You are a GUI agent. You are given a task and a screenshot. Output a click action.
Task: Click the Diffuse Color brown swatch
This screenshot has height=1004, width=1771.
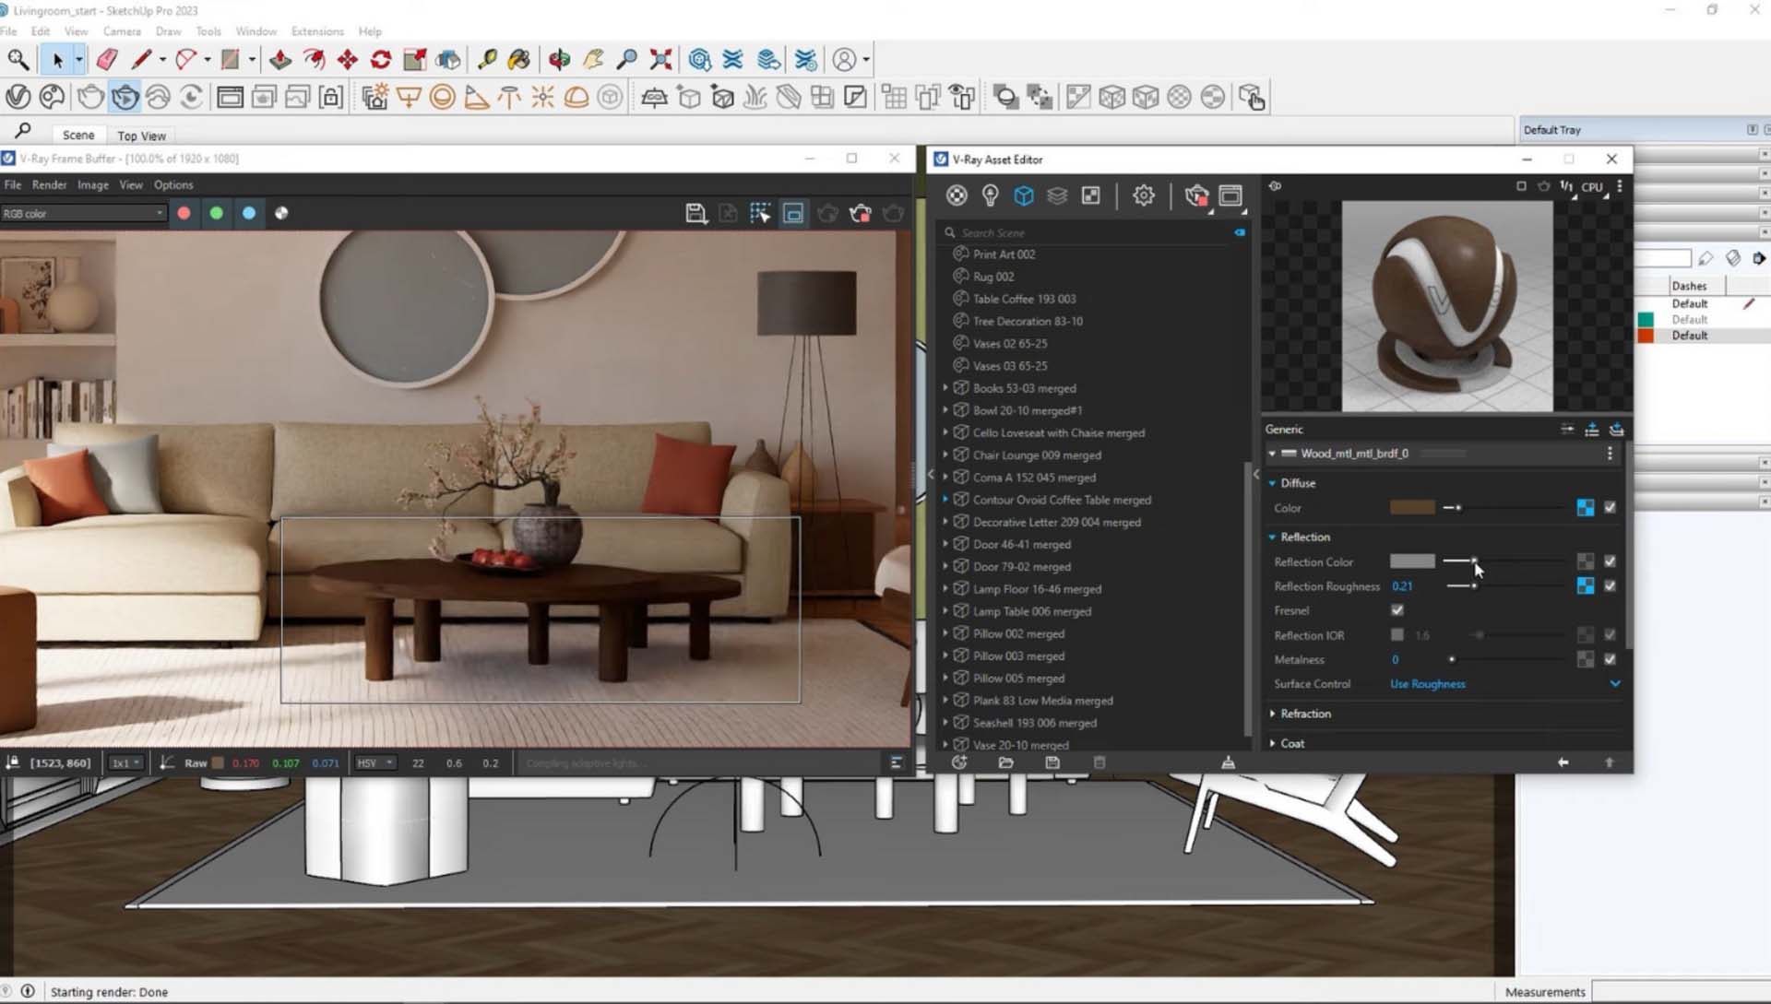point(1412,508)
